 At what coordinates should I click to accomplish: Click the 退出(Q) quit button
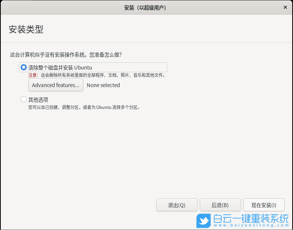(x=177, y=205)
